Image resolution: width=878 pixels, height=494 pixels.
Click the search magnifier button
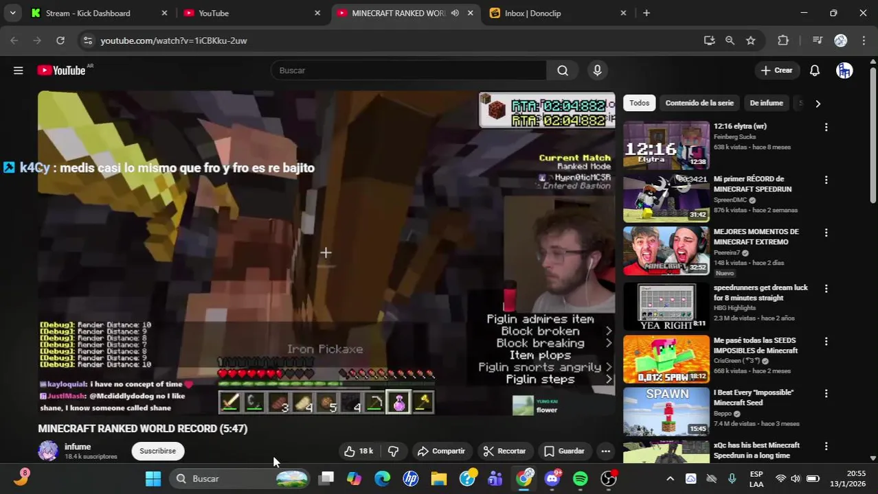coord(563,70)
